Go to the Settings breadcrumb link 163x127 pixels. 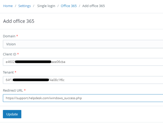(25, 6)
